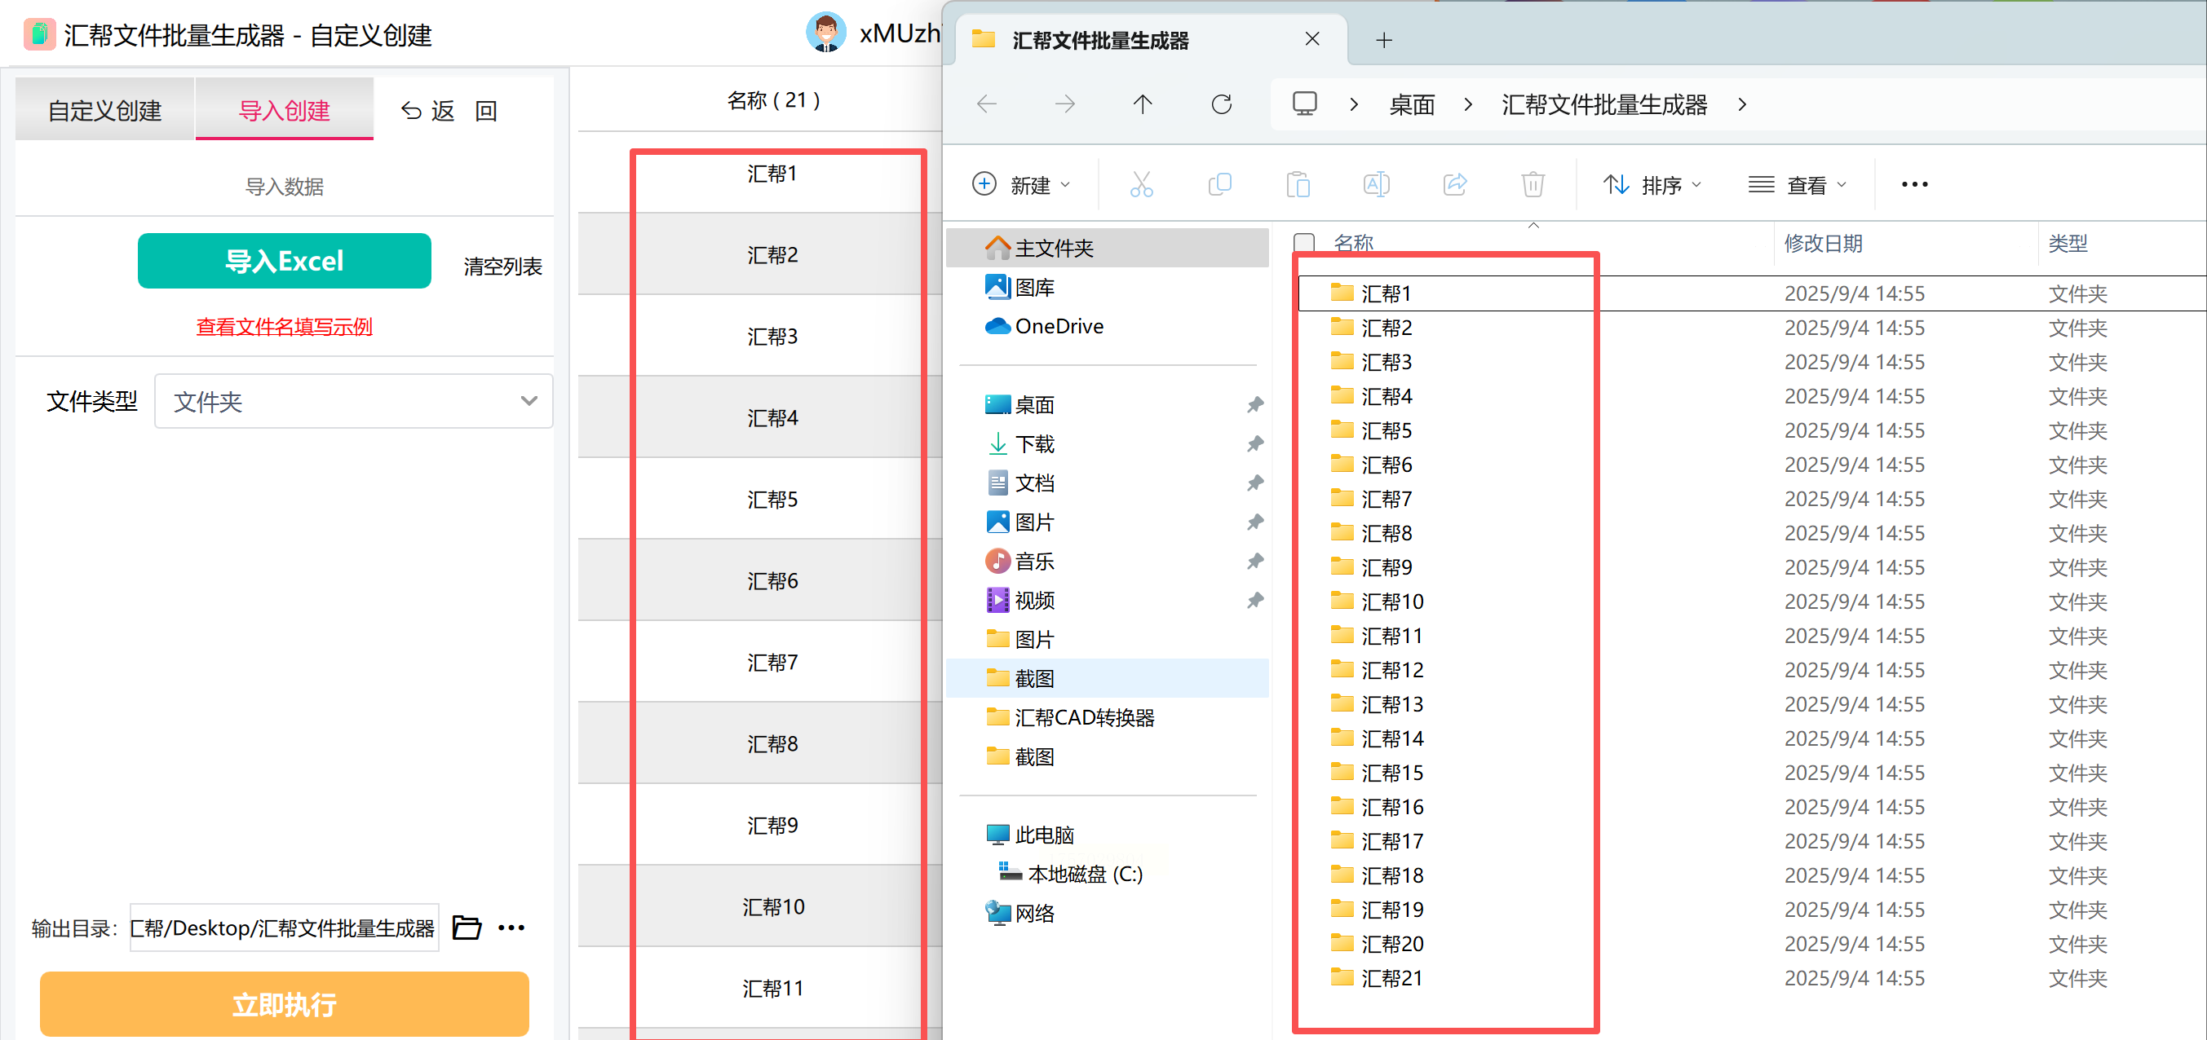The image size is (2207, 1040).
Task: Click the 输出目录 path field
Action: coord(284,927)
